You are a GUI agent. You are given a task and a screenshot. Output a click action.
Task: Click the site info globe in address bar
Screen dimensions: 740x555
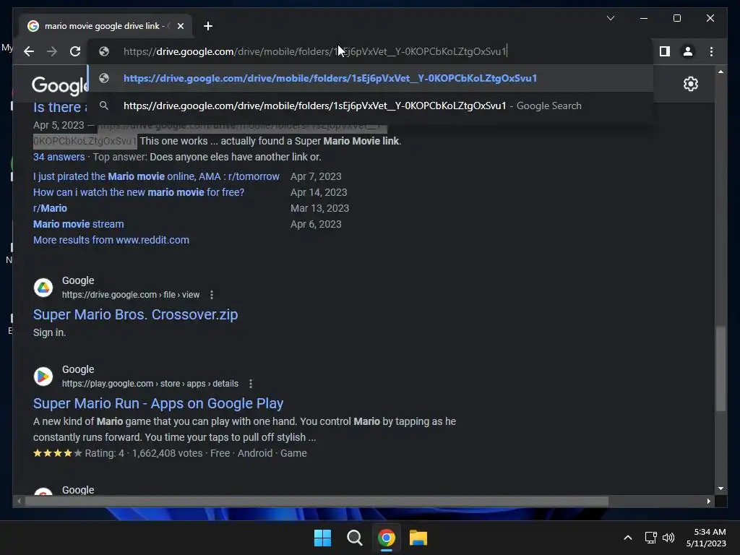click(104, 51)
